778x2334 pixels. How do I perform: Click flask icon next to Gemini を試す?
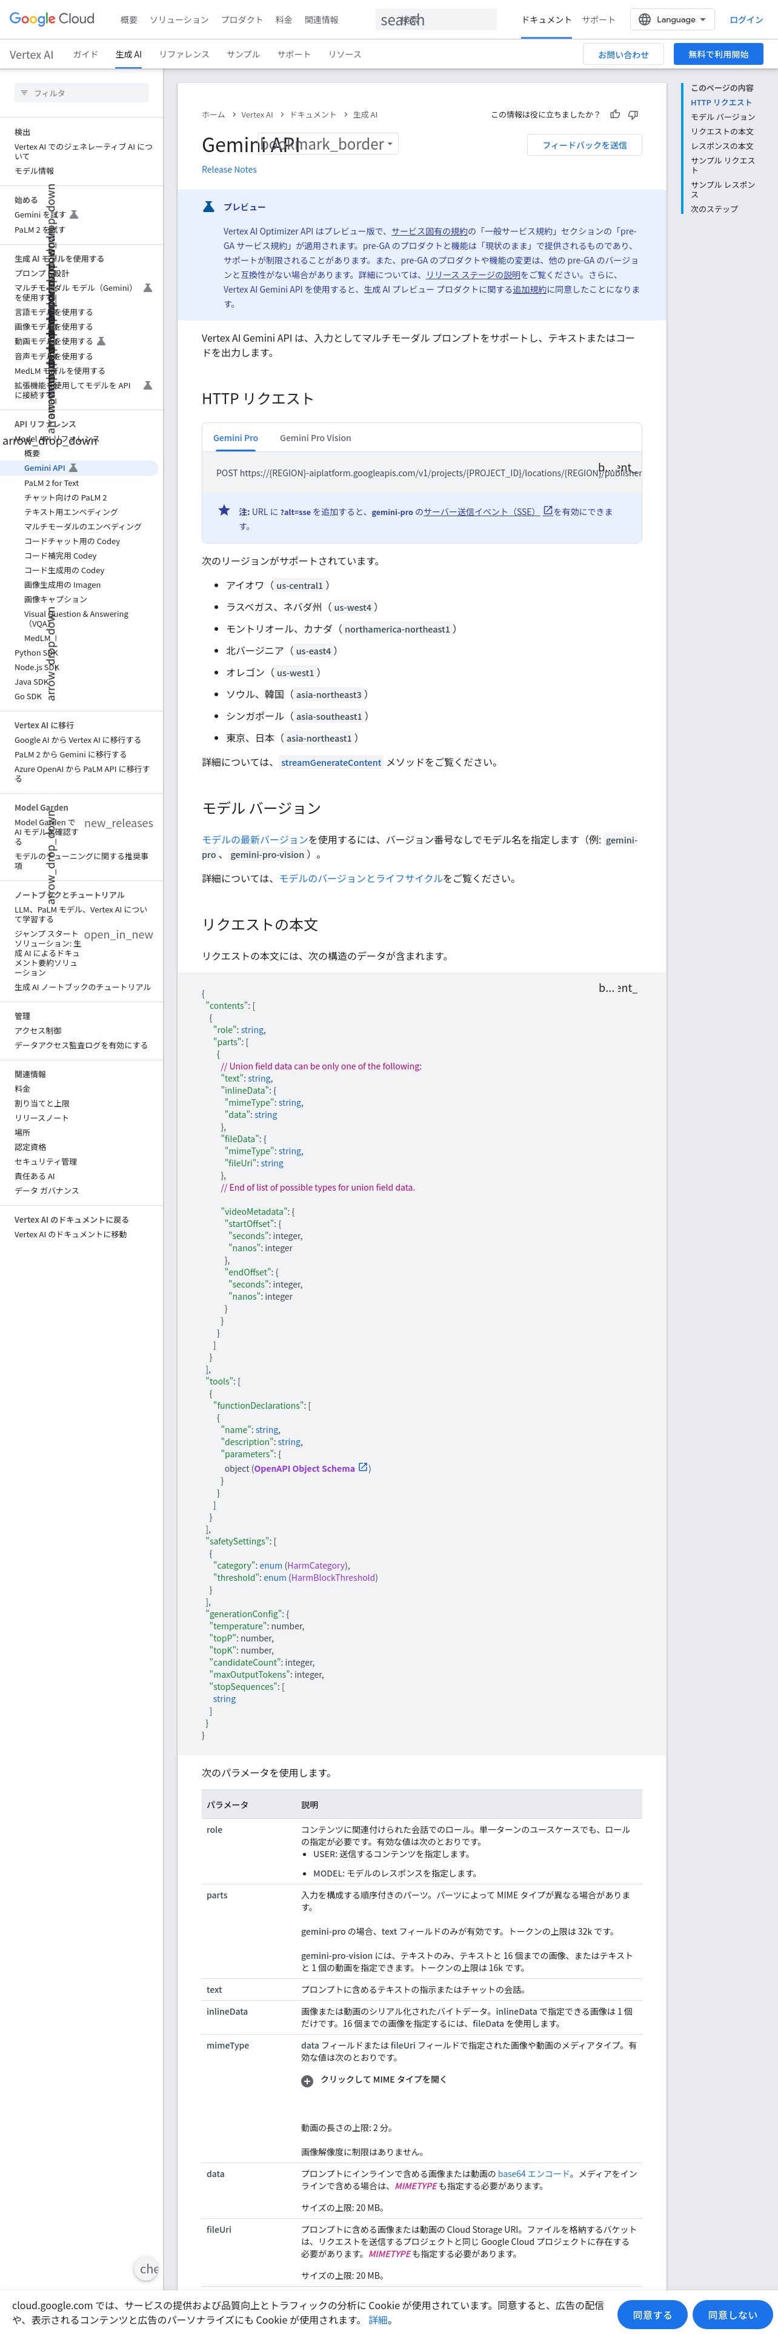click(75, 214)
